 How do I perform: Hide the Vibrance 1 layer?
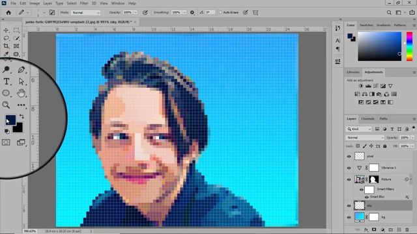point(349,168)
